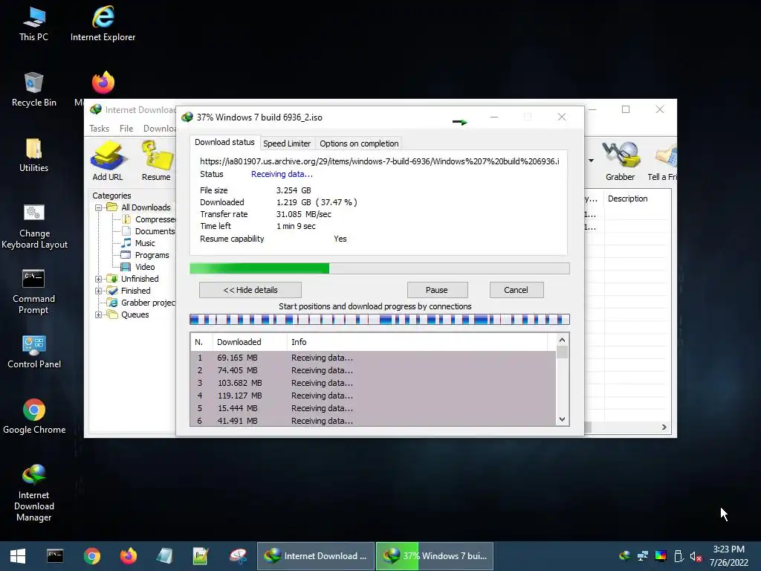Open Internet Download Manager desktop shortcut

point(33,492)
